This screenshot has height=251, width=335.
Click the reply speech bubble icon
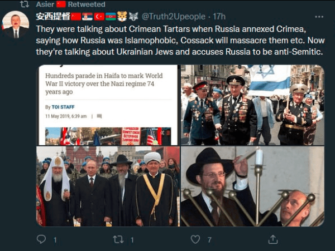[x=41, y=239]
